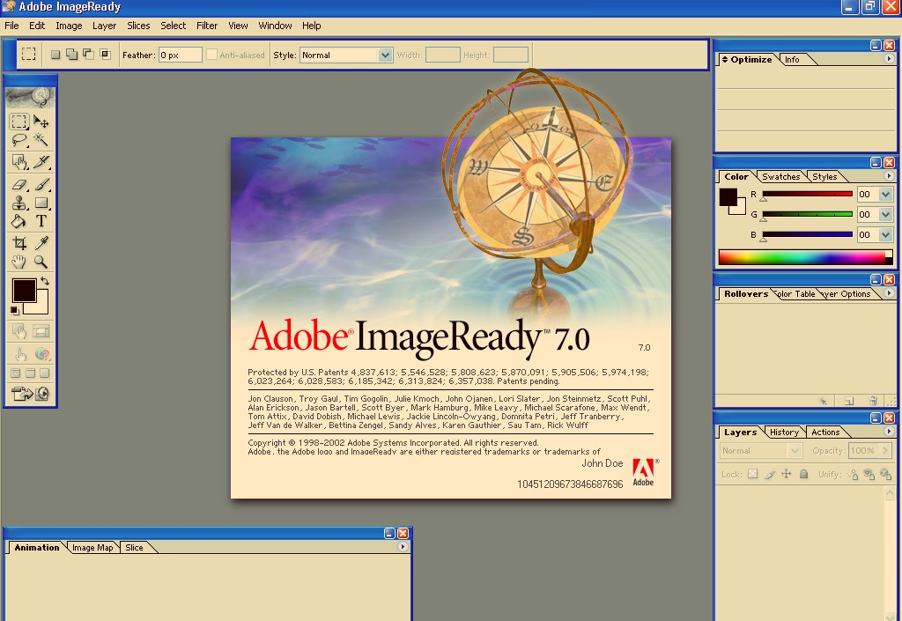This screenshot has width=902, height=621.
Task: Click the Feather input field
Action: click(180, 55)
